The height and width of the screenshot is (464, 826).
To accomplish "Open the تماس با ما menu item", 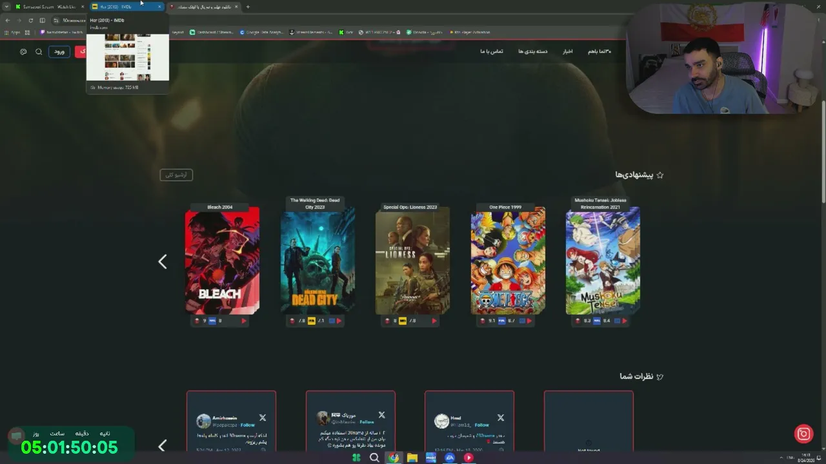I will (x=491, y=52).
